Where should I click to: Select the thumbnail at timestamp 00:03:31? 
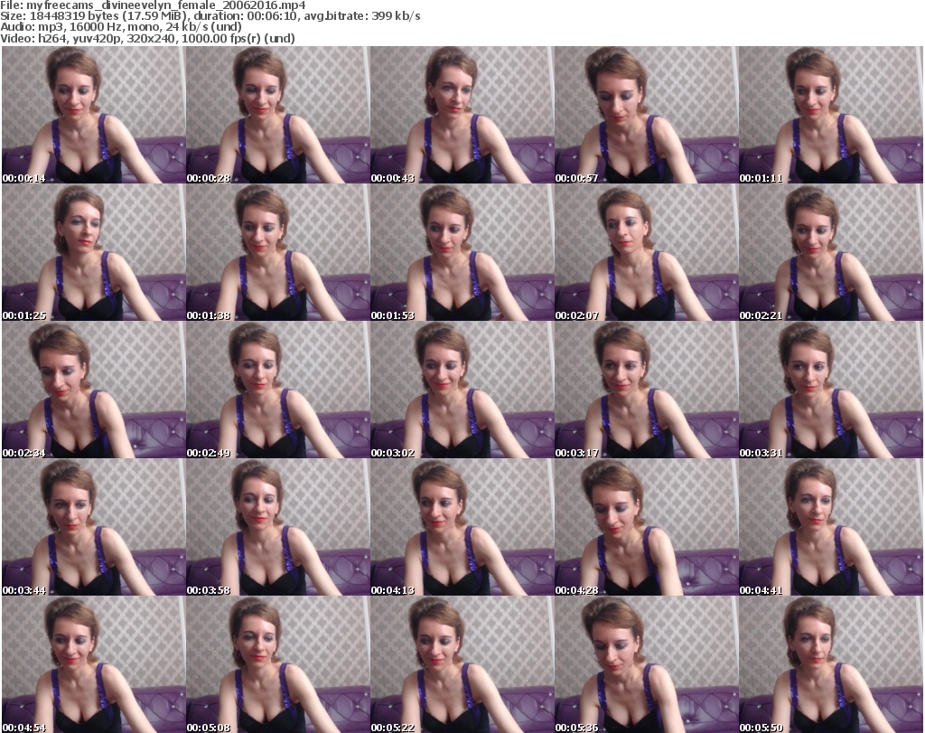point(831,390)
